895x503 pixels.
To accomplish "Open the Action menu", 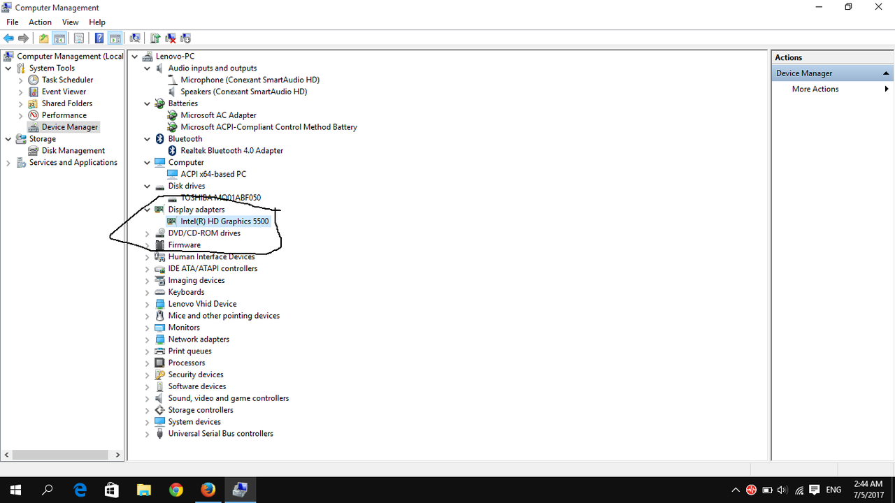I will (x=40, y=22).
